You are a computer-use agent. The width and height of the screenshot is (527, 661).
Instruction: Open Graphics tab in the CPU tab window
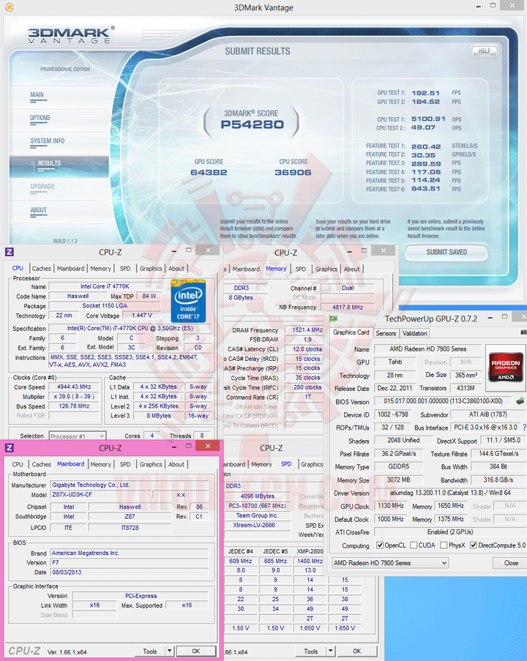(151, 269)
